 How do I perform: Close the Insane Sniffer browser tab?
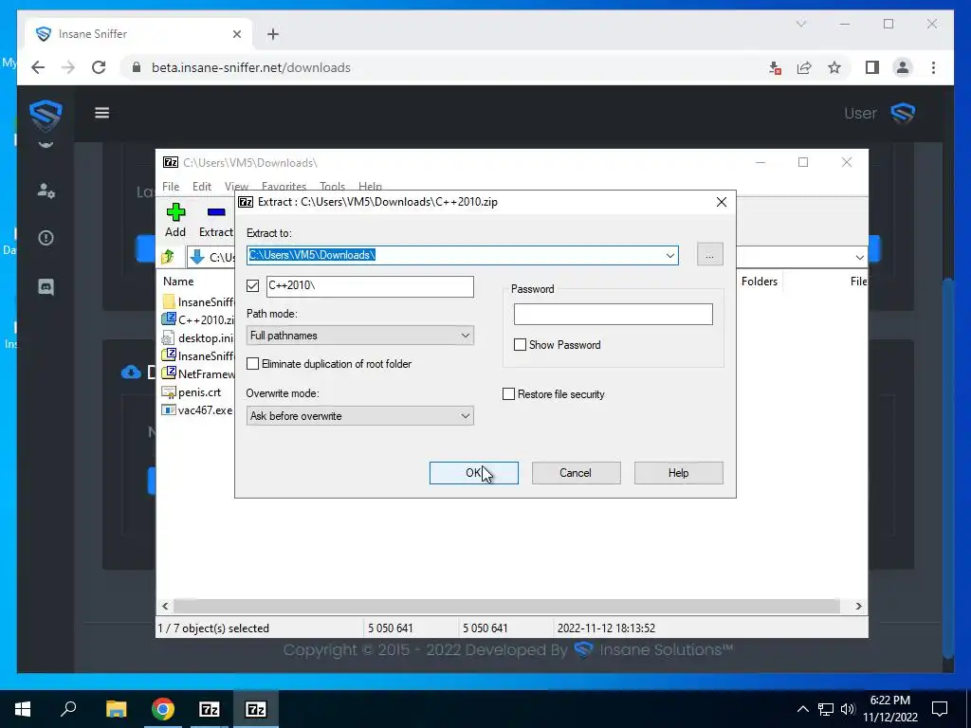[236, 34]
